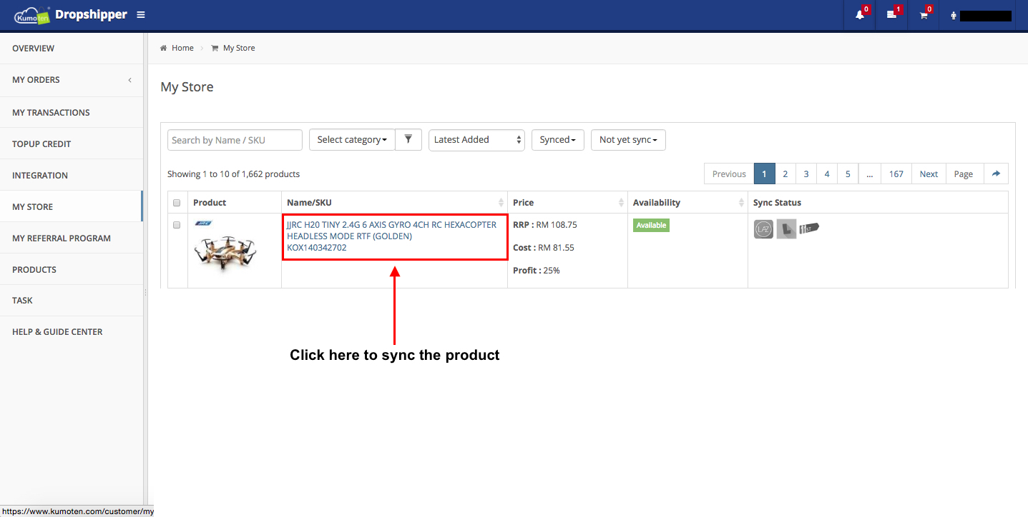This screenshot has width=1028, height=517.
Task: Click the Previous pagination button
Action: pos(729,174)
